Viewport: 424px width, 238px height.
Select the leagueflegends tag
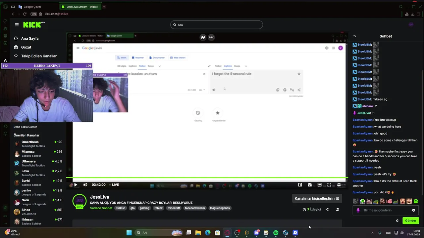pos(220,208)
